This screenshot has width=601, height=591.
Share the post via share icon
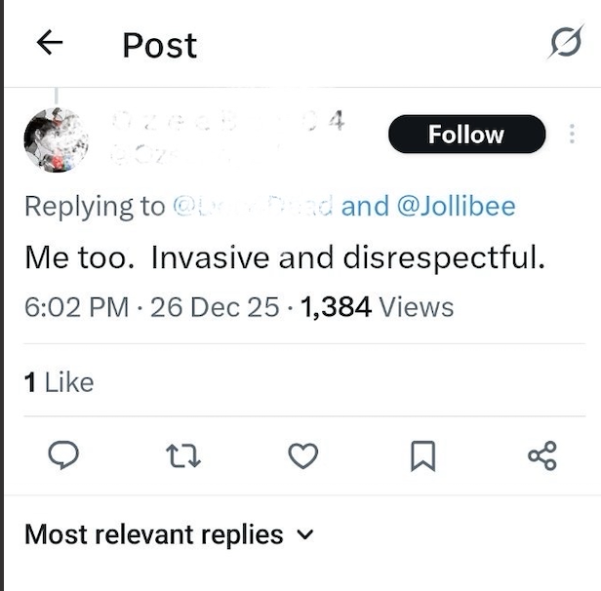(x=541, y=455)
